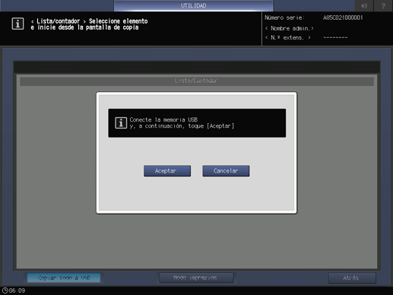The width and height of the screenshot is (393, 295).
Task: Open the UTILIDAD tab
Action: [x=193, y=5]
